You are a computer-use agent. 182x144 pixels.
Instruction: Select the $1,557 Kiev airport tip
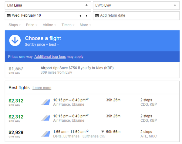77,70
